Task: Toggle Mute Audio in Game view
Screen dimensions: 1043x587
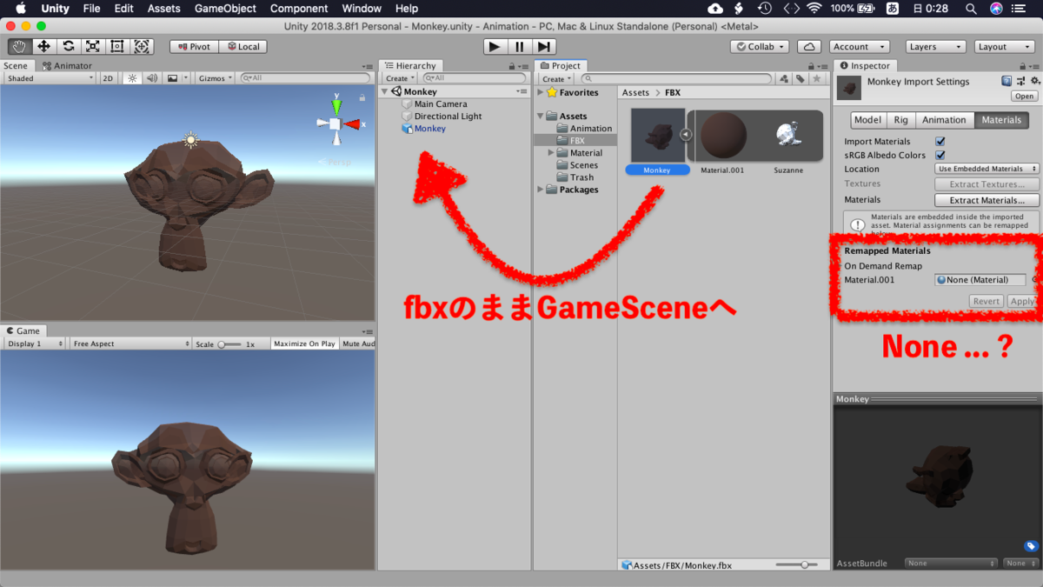Action: coord(358,344)
